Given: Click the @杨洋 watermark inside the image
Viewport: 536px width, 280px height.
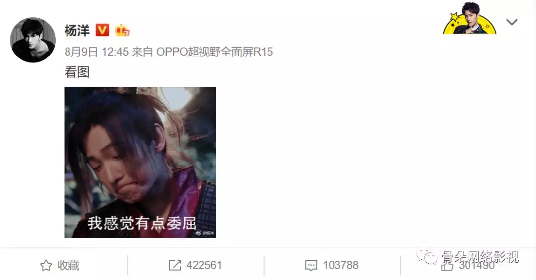Looking at the screenshot, I should pos(205,233).
